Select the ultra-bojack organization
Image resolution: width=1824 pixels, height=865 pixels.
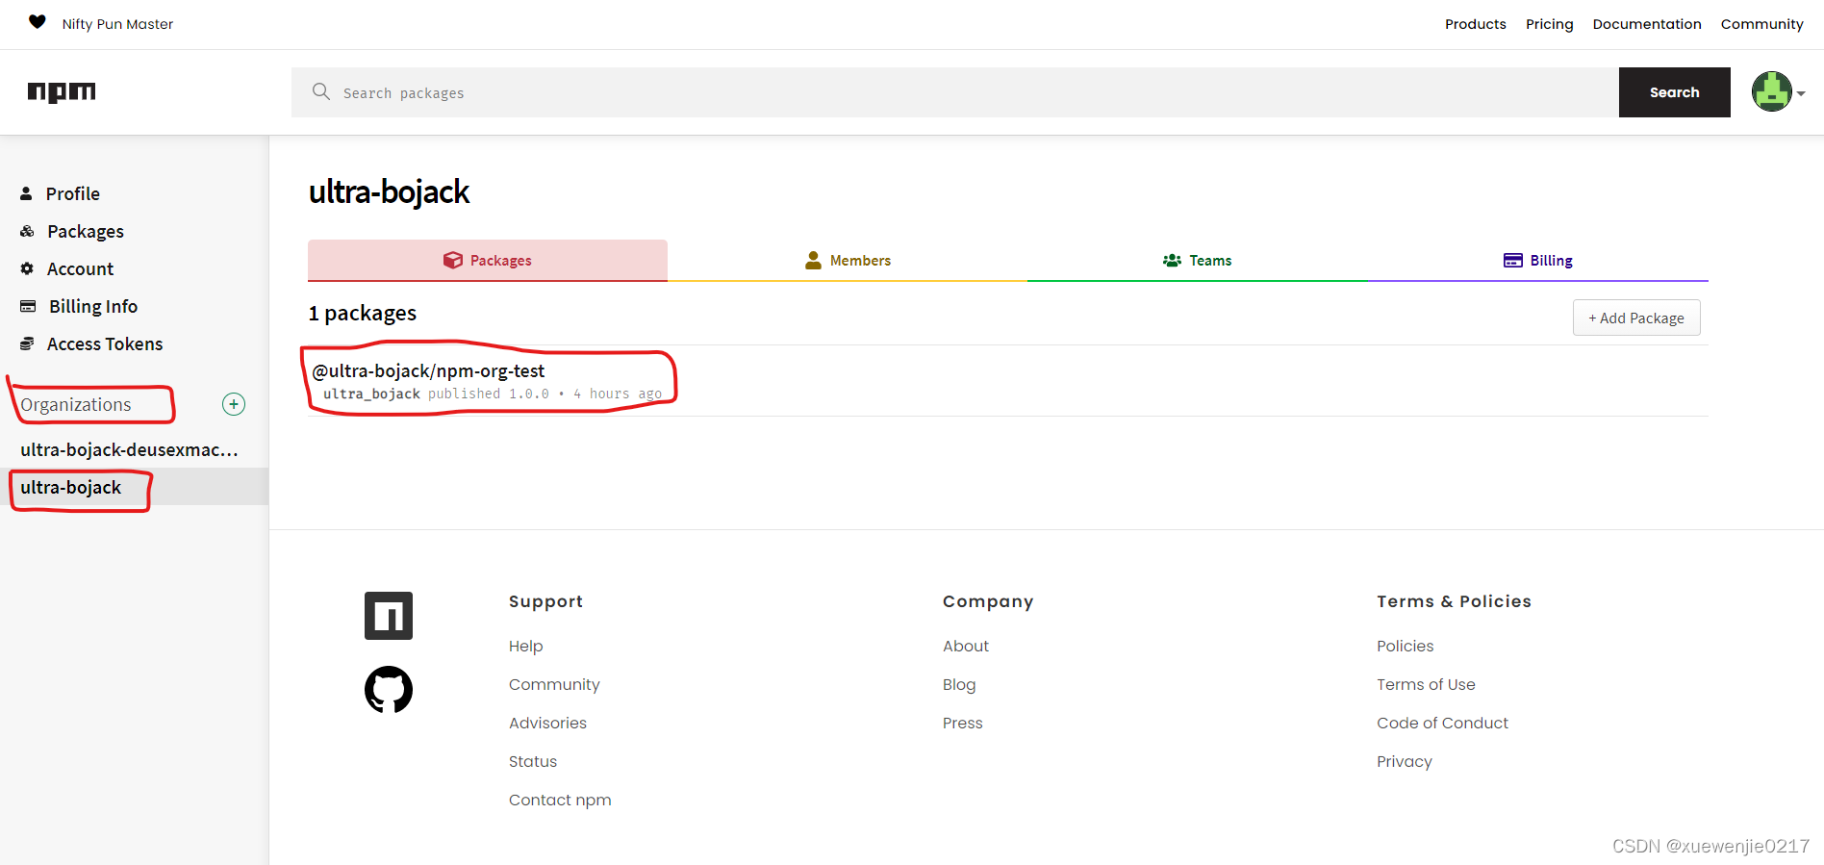71,487
